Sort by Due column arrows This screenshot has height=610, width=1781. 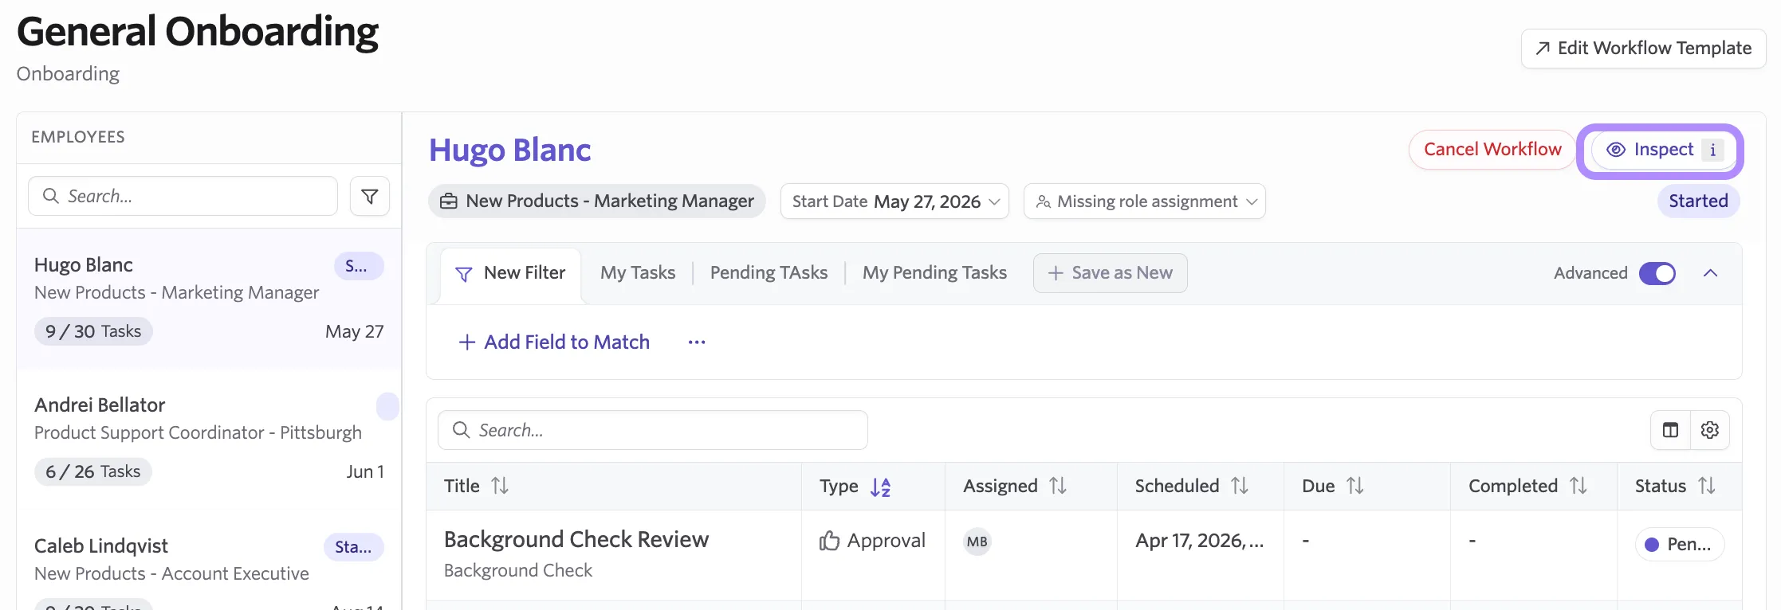tap(1355, 486)
